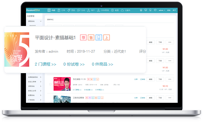
Task: Click 编辑 edit button in 工程项目管理 row
Action: pyautogui.click(x=150, y=98)
